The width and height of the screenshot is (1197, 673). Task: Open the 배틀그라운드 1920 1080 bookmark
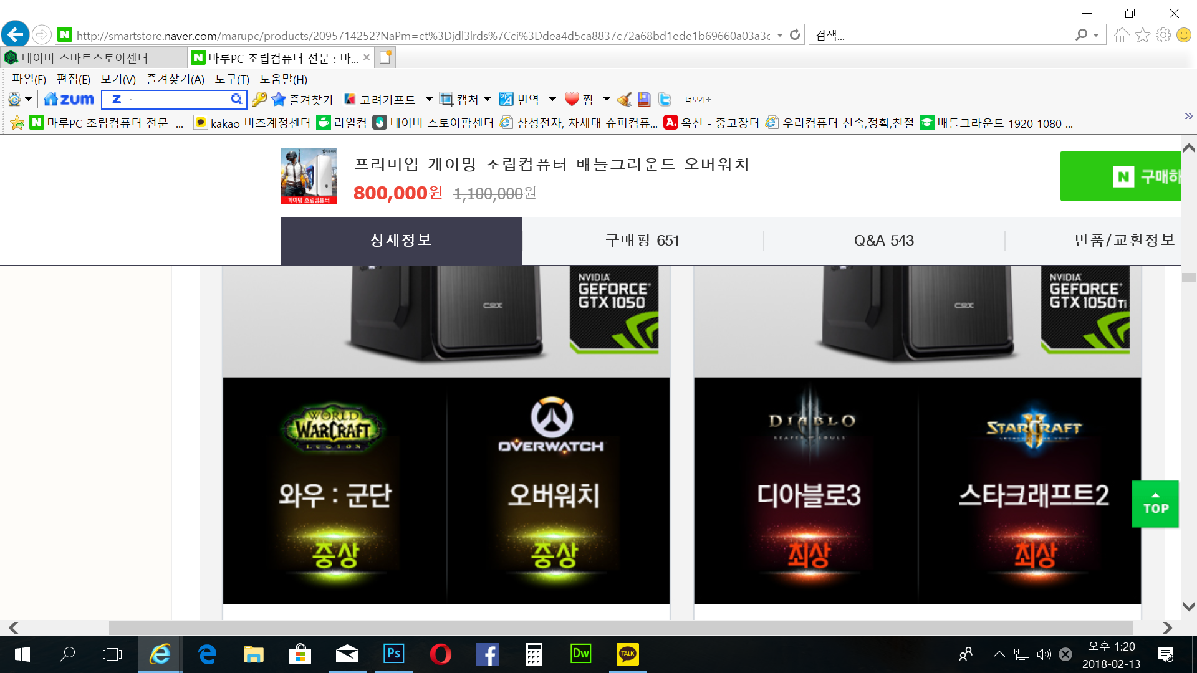click(x=996, y=123)
